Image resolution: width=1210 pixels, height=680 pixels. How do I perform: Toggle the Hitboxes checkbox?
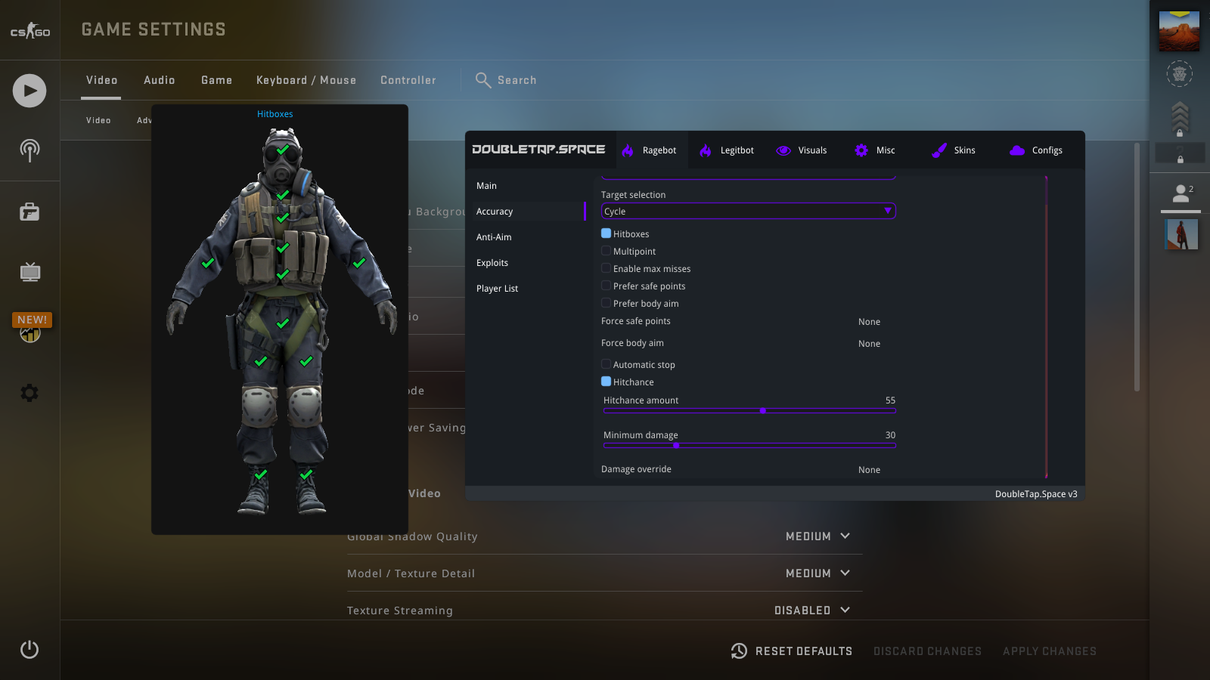606,233
